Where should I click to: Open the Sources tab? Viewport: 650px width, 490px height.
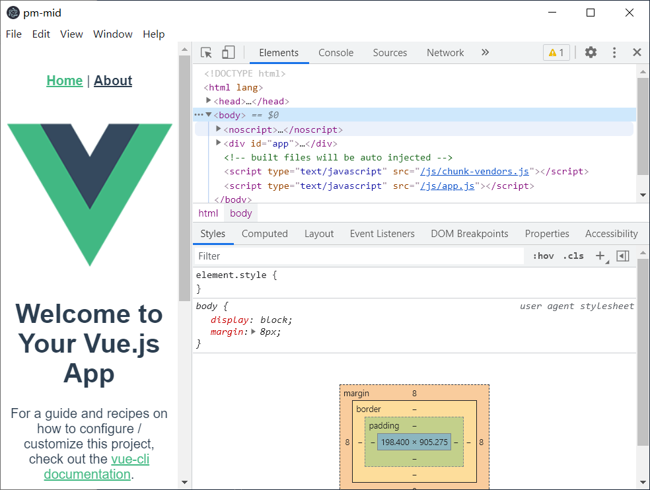pyautogui.click(x=390, y=53)
